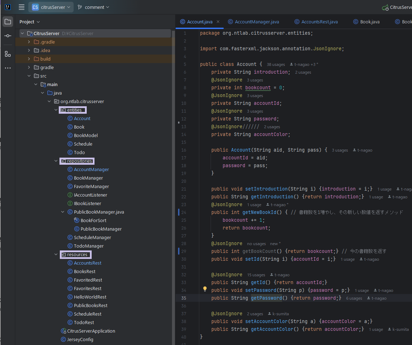Open the citrusServer project dropdown
This screenshot has width=412, height=345.
point(51,7)
